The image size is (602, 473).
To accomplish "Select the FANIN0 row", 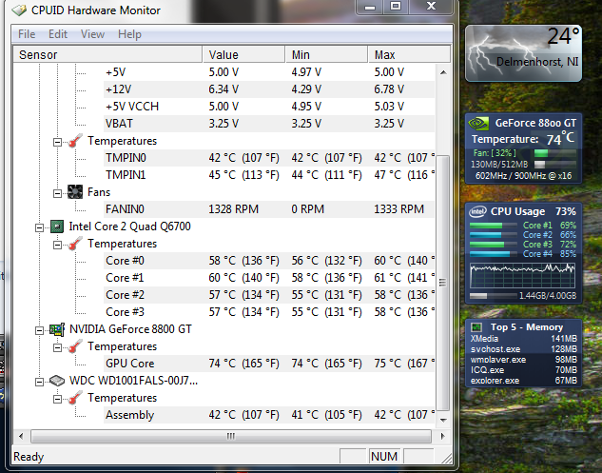I will (269, 209).
